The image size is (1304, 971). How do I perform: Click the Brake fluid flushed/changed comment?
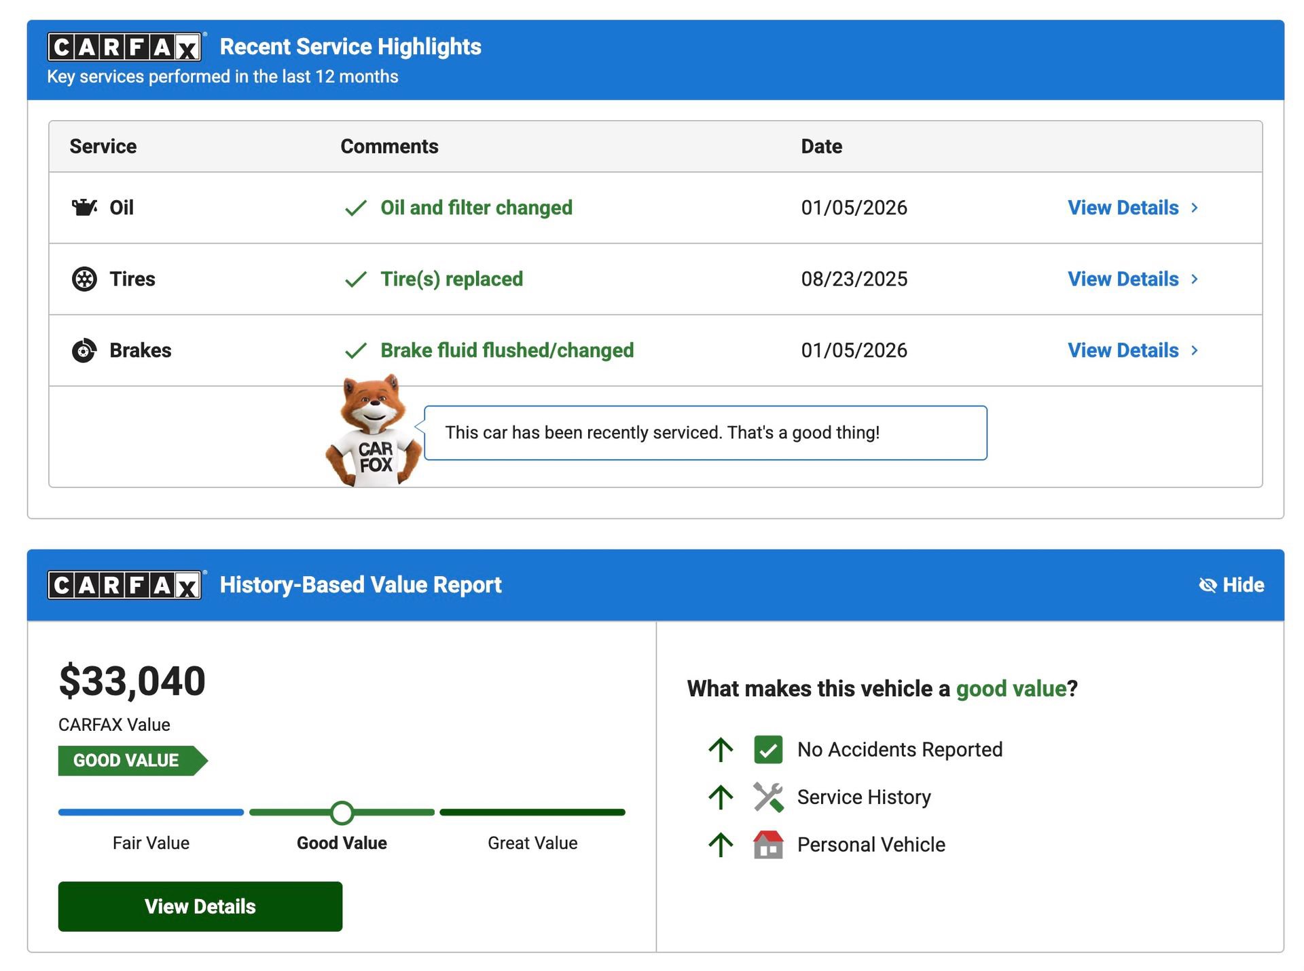tap(507, 350)
